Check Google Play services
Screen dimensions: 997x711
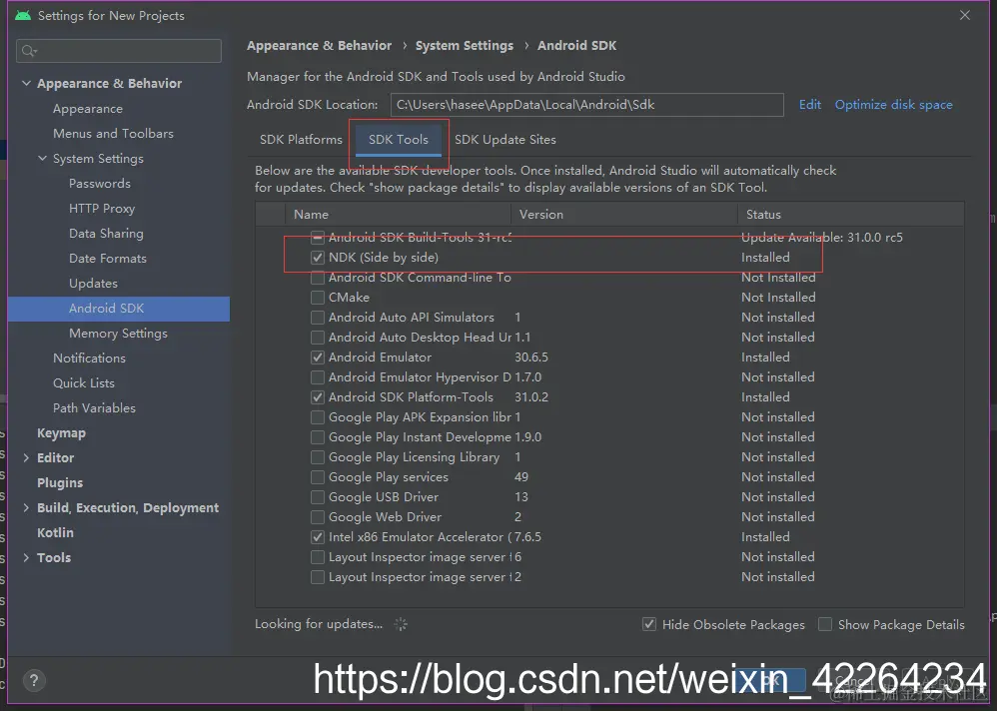click(318, 477)
